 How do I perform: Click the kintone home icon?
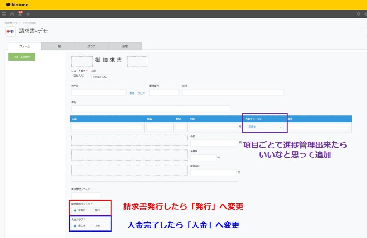[x=11, y=14]
